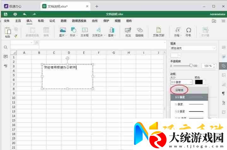Open image settings in right sidebar
The image size is (227, 150).
click(x=224, y=75)
